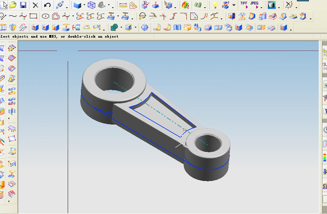
Task: Turn on the yellow light bulb icon
Action: 215,5
